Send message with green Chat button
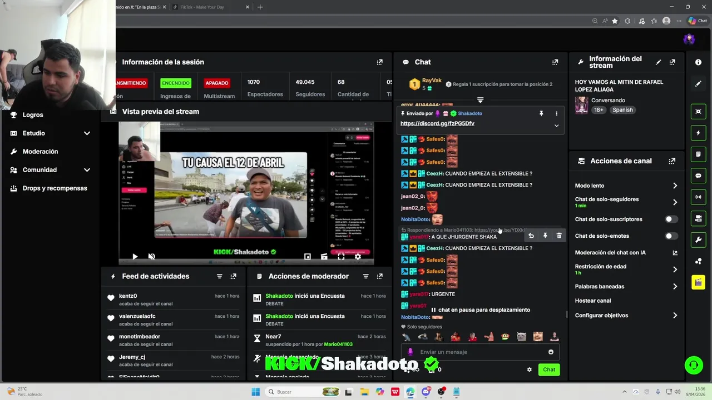This screenshot has width=712, height=400. click(x=549, y=369)
